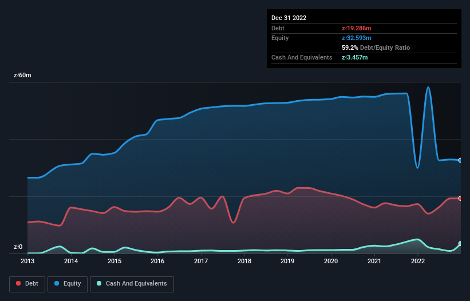
Task: Click the Equity row label in the tooltip
Action: click(x=280, y=38)
